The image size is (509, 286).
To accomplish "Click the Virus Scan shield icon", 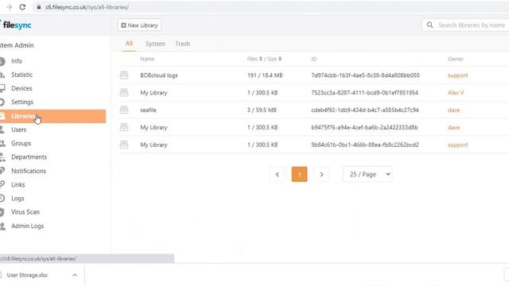I will pyautogui.click(x=2, y=212).
